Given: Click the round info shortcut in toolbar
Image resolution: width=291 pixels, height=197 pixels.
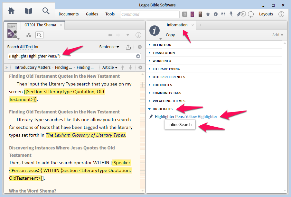Looking at the screenshot, I should pyautogui.click(x=215, y=14).
